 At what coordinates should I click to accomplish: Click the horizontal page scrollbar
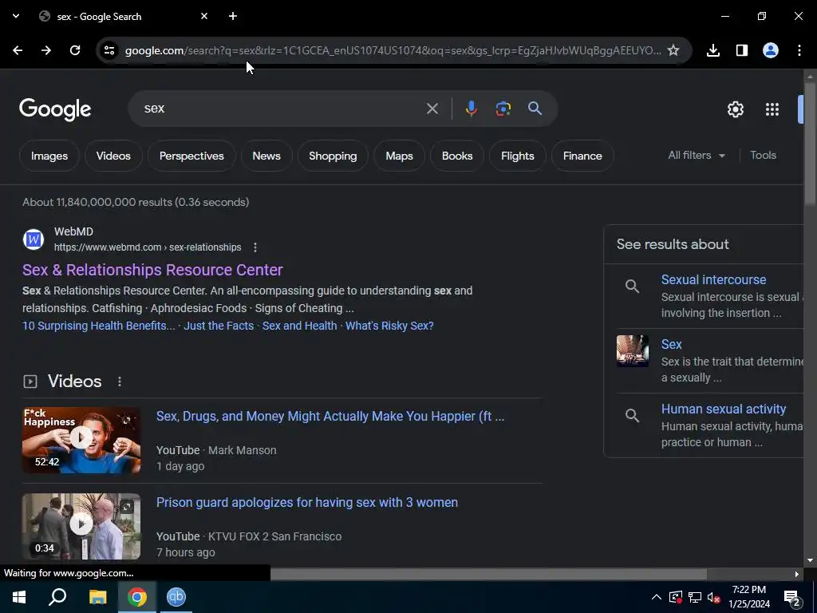489,574
